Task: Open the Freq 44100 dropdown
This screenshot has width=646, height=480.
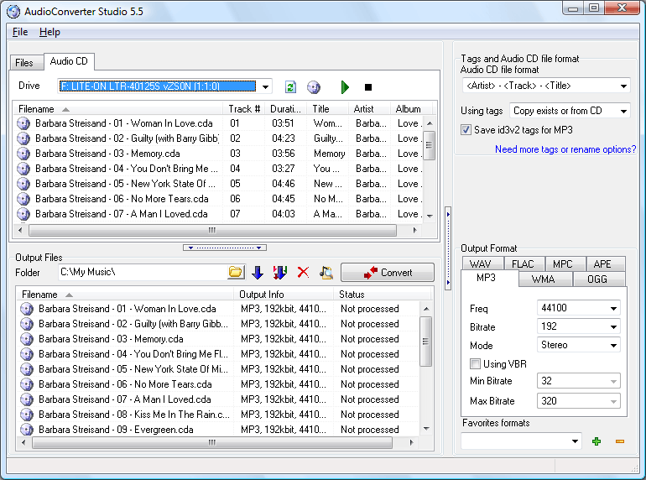Action: click(613, 308)
